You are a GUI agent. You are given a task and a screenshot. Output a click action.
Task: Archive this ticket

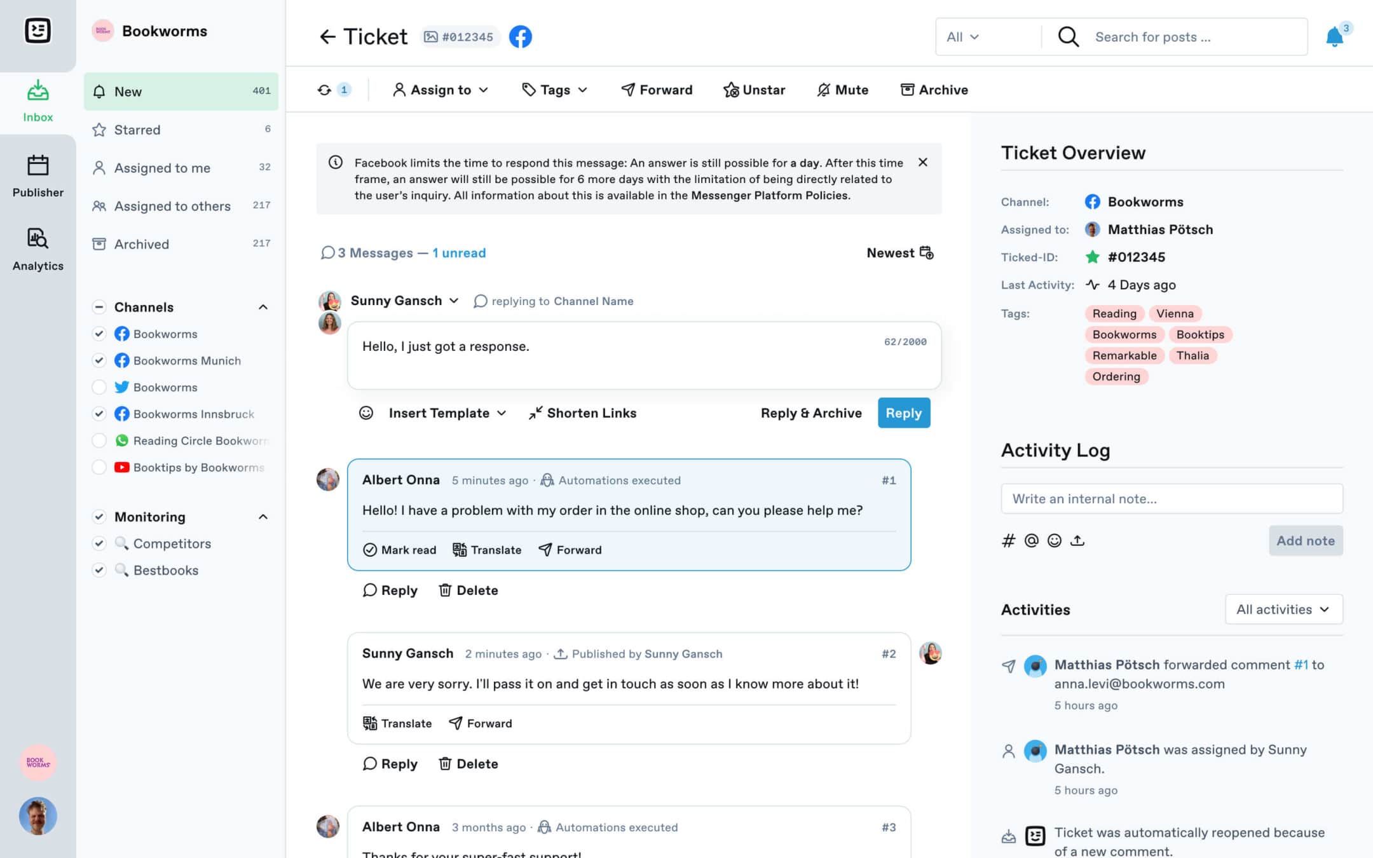click(934, 90)
